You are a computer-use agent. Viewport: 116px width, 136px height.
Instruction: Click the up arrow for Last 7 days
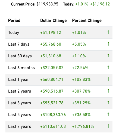[x=108, y=44]
